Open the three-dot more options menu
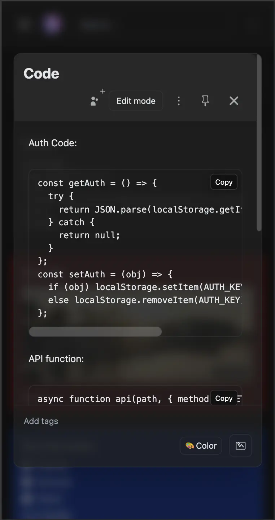The image size is (275, 520). (179, 101)
